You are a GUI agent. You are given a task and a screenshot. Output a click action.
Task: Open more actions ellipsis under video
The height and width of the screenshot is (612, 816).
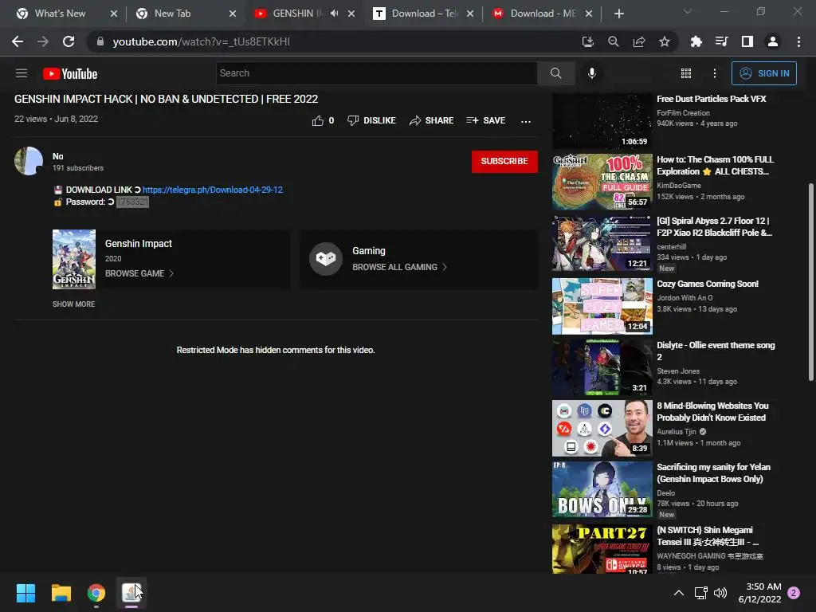point(526,121)
